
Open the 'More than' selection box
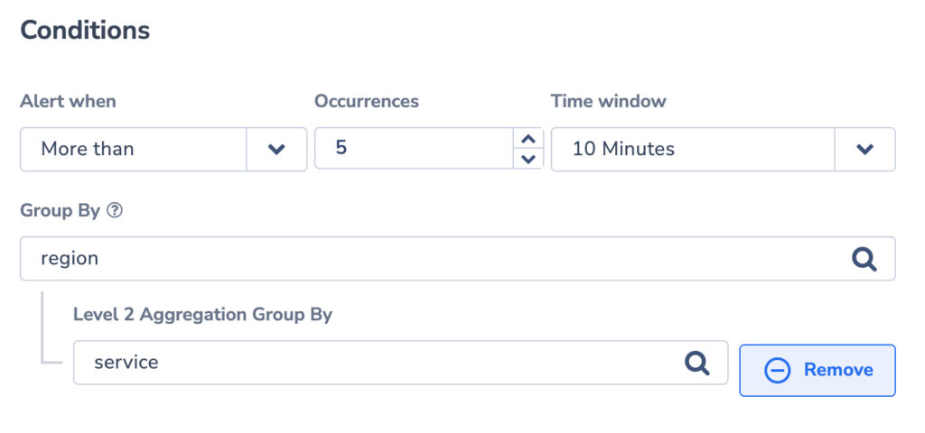coord(164,150)
